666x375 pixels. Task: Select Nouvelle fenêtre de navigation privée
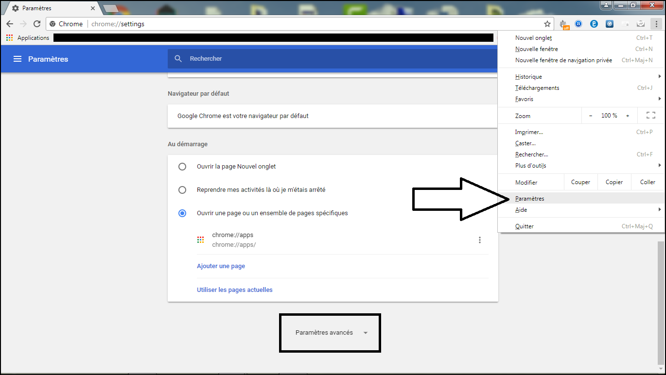tap(563, 60)
